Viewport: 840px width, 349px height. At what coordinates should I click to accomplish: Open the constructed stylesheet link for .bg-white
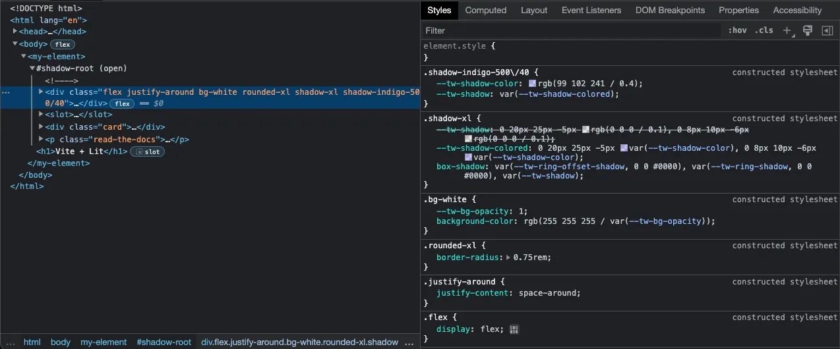tap(785, 200)
